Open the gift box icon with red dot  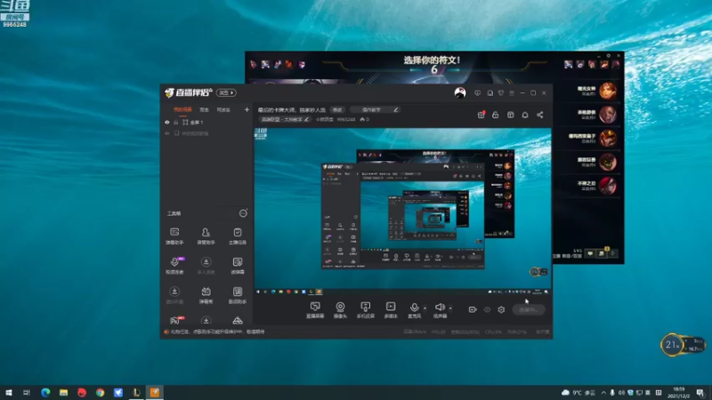coord(481,115)
